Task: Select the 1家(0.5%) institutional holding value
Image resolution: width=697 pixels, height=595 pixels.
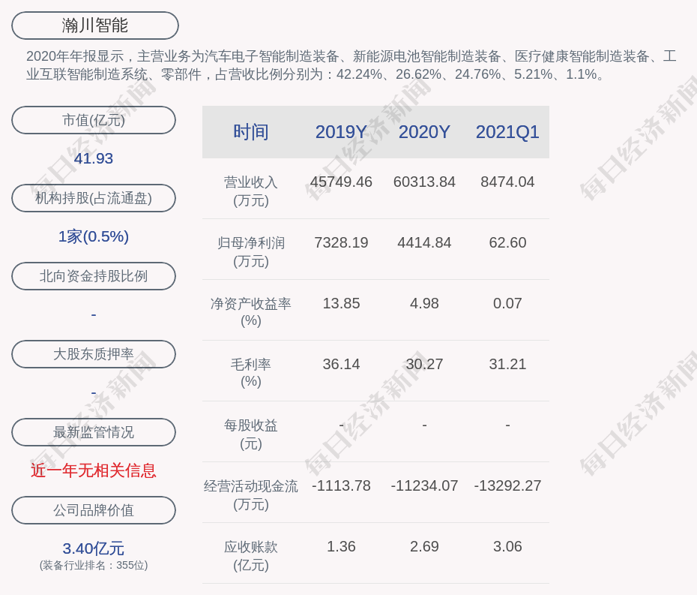Action: click(94, 236)
